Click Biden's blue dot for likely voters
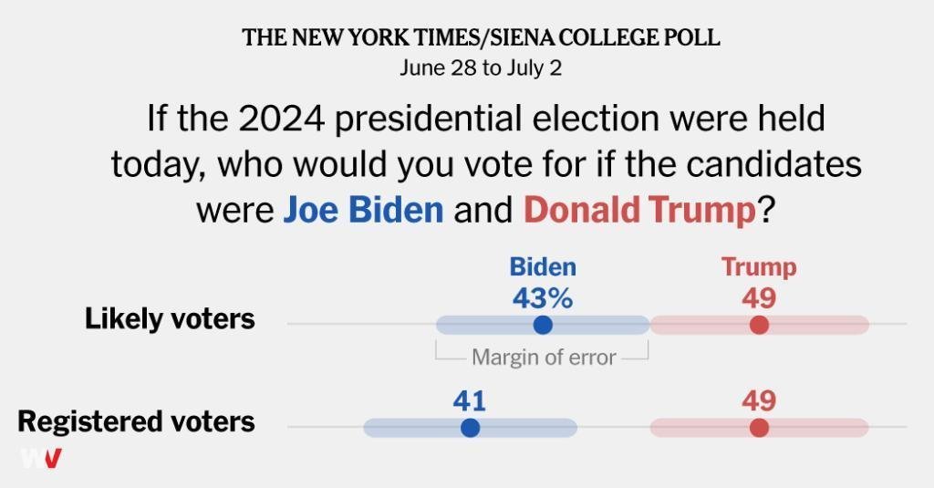Image resolution: width=934 pixels, height=488 pixels. click(x=543, y=325)
